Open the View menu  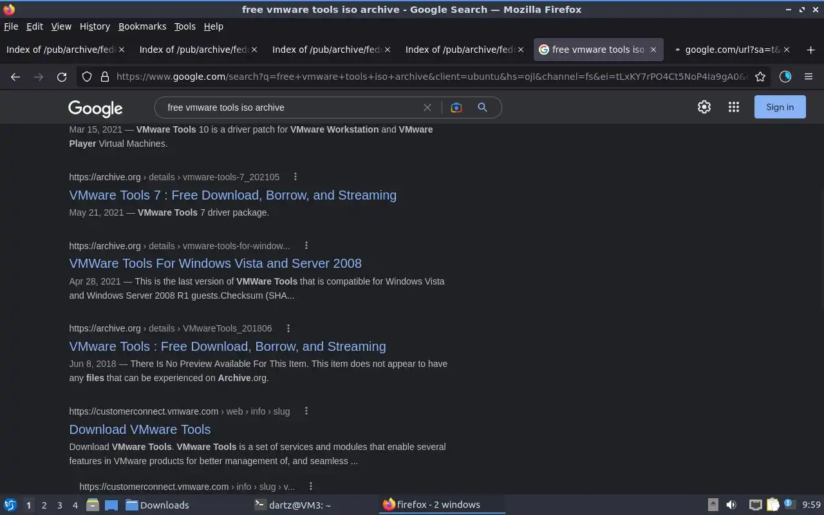[61, 26]
